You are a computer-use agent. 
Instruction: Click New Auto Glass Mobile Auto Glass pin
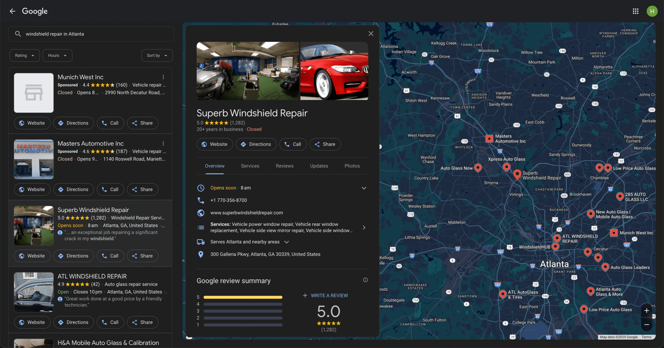[x=591, y=214]
